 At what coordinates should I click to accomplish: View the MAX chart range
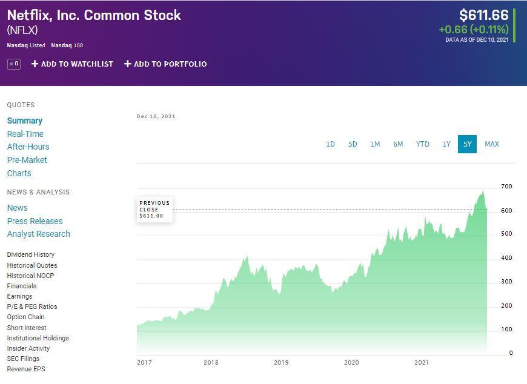coord(492,144)
